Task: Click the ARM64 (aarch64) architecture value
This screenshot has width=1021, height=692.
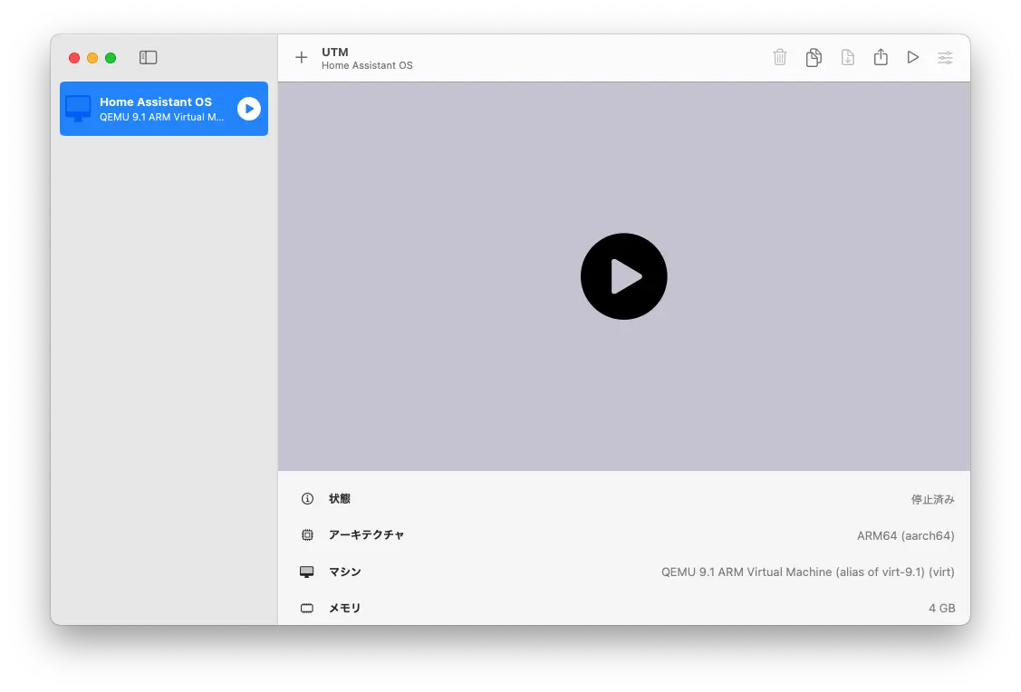Action: tap(906, 536)
